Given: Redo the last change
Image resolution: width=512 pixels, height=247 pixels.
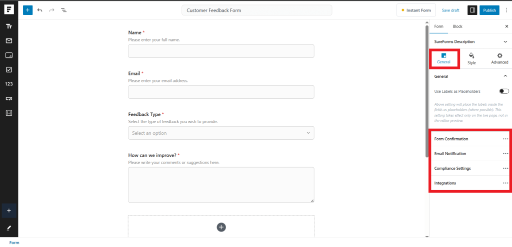Looking at the screenshot, I should pyautogui.click(x=51, y=10).
